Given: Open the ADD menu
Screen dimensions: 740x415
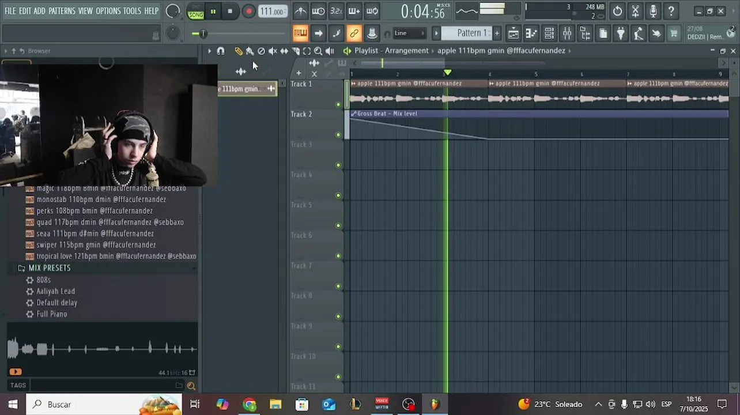Looking at the screenshot, I should tap(39, 11).
